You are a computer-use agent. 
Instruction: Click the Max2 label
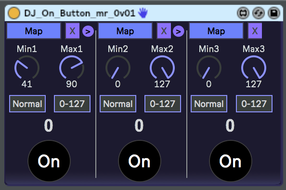[x=162, y=49]
